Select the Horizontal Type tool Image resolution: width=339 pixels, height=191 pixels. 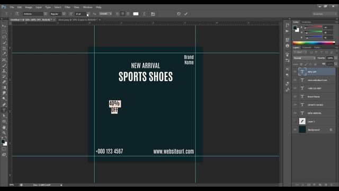(4, 110)
